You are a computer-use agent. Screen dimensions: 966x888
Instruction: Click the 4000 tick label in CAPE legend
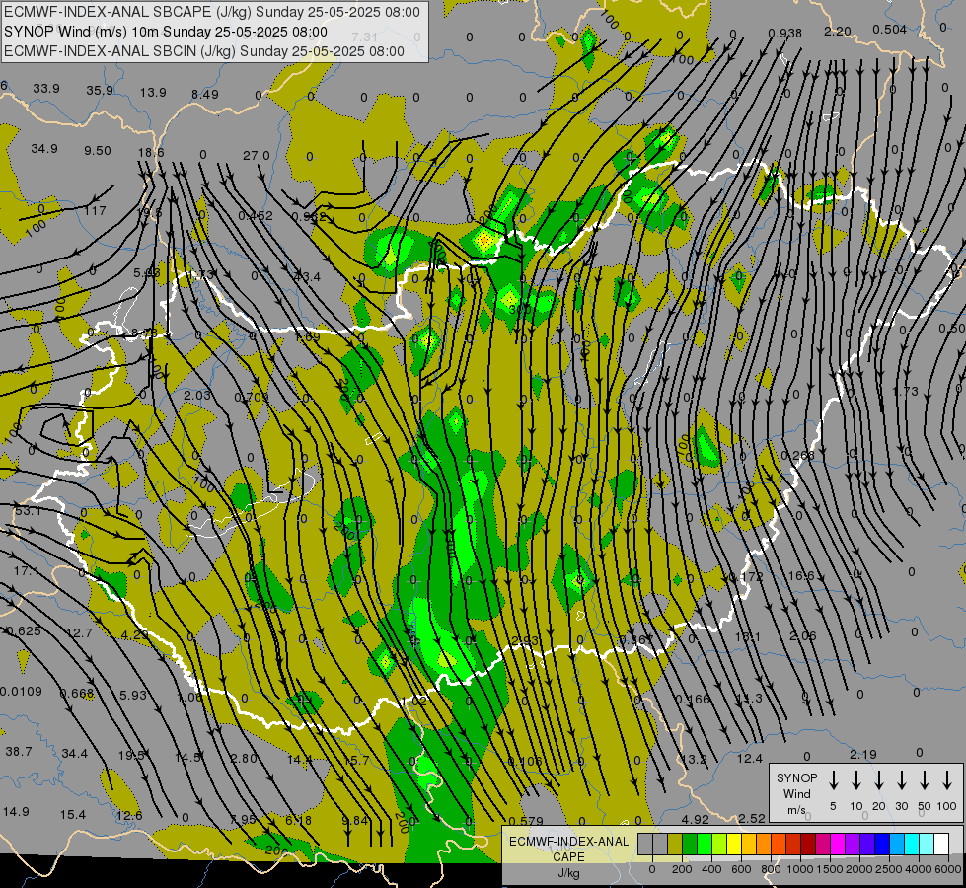tap(919, 869)
